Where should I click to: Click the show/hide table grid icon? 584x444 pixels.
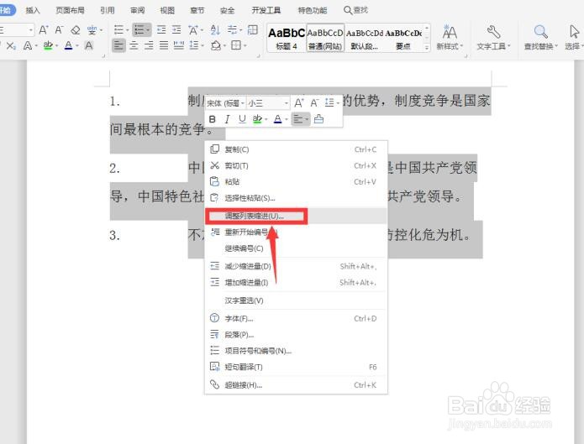253,29
